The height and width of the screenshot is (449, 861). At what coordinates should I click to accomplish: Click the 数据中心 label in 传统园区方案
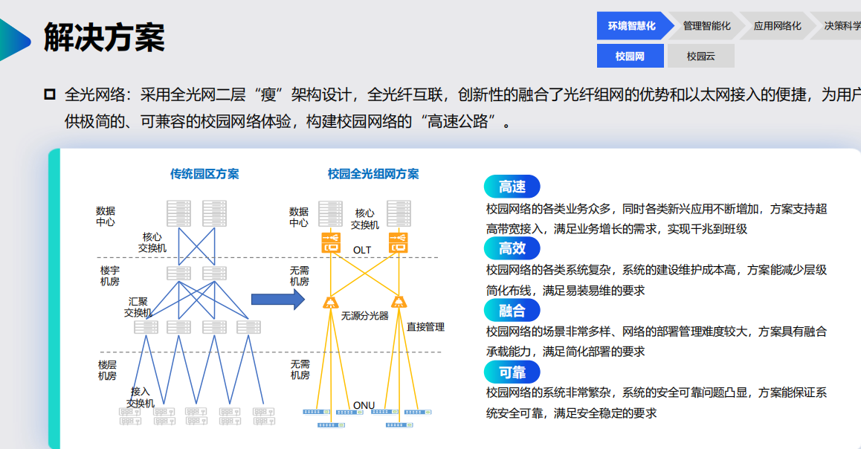106,216
